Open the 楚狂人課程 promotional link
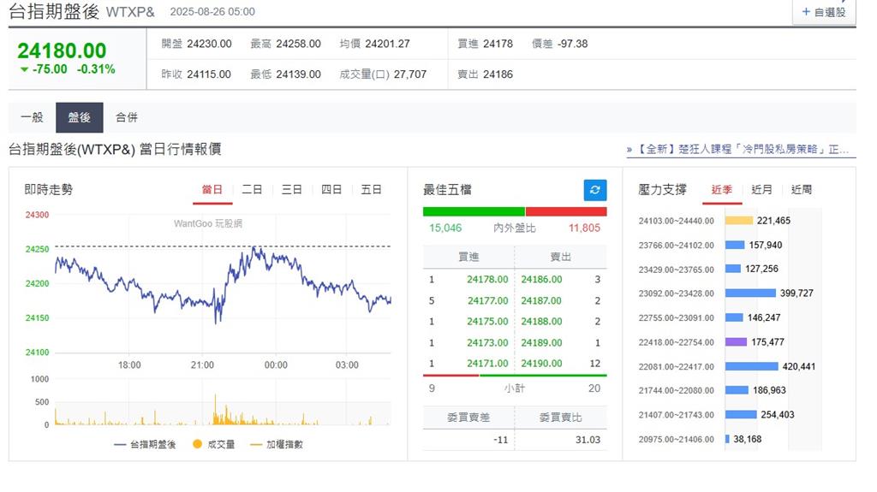The image size is (877, 492). [737, 149]
